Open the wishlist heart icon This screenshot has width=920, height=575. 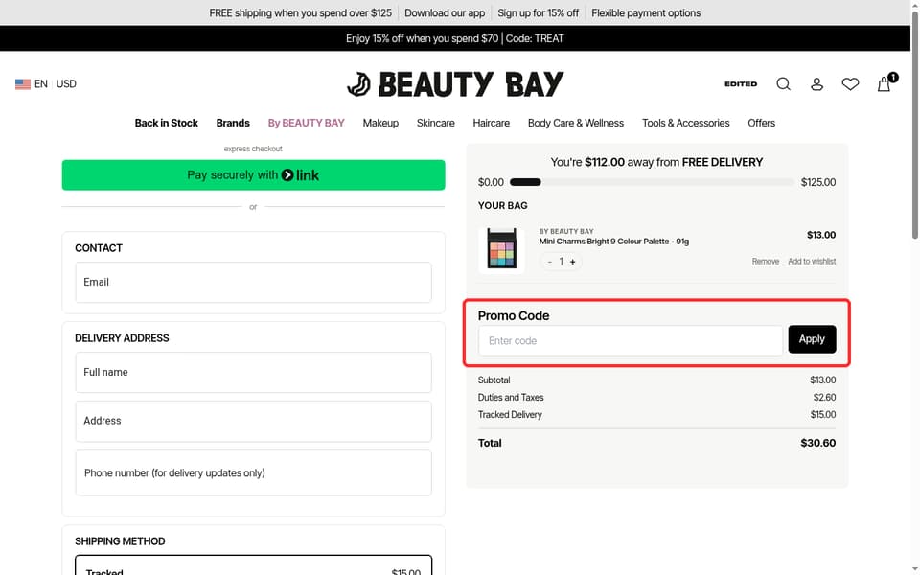click(850, 84)
